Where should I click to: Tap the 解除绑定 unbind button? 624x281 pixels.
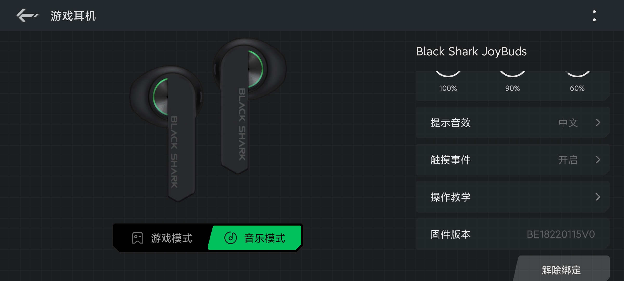point(562,270)
